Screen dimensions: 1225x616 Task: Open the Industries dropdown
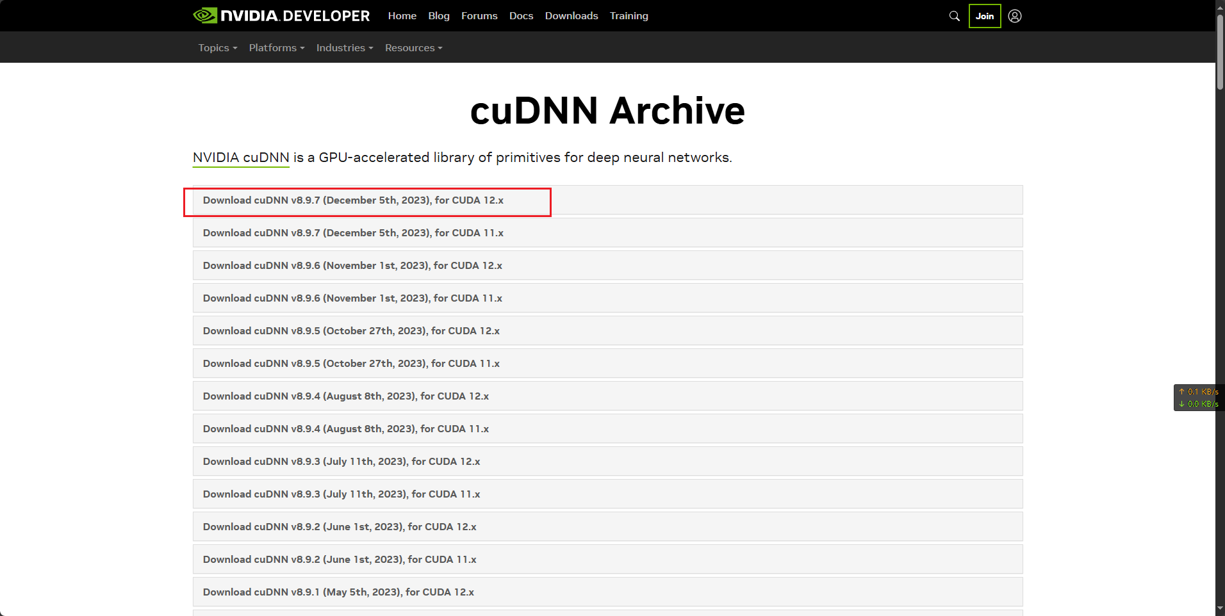(344, 48)
